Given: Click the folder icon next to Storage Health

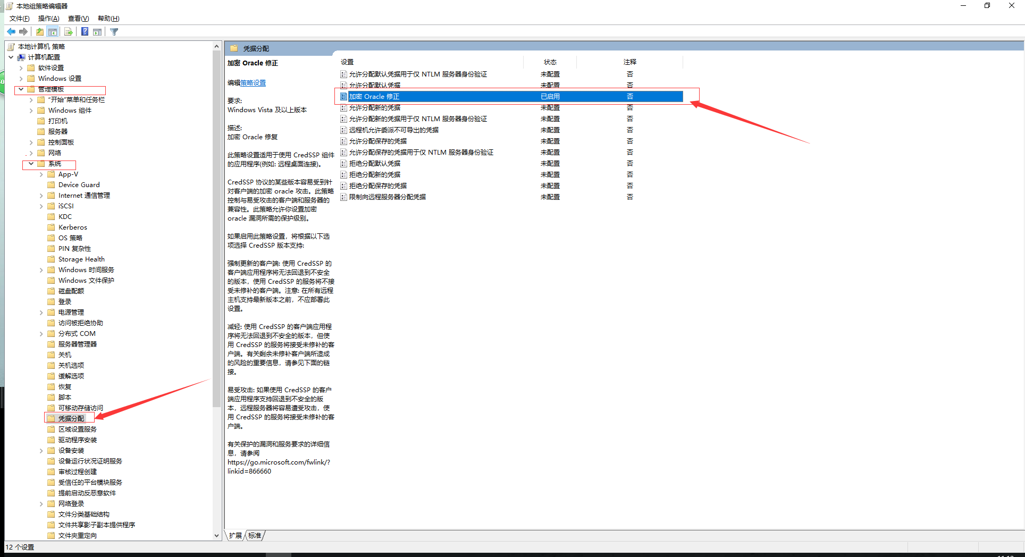Looking at the screenshot, I should tap(52, 259).
